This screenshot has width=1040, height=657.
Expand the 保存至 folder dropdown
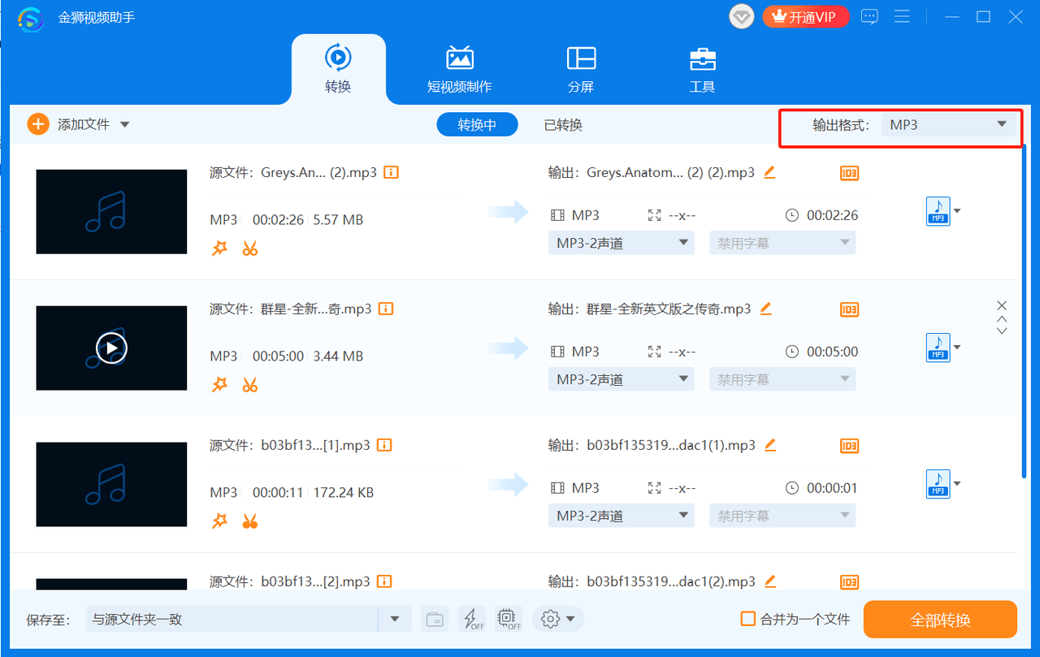[395, 620]
